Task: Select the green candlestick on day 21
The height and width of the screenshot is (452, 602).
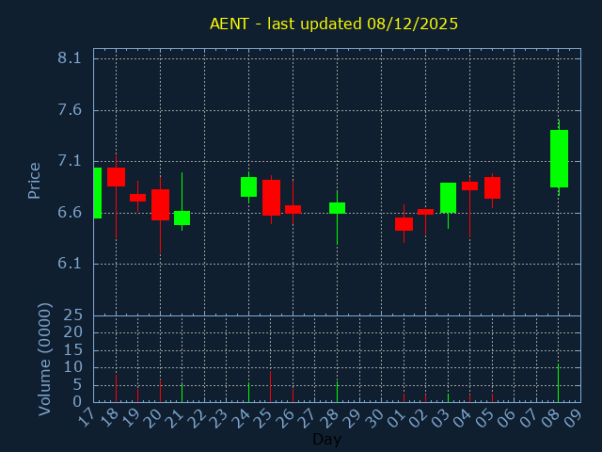Action: [182, 218]
